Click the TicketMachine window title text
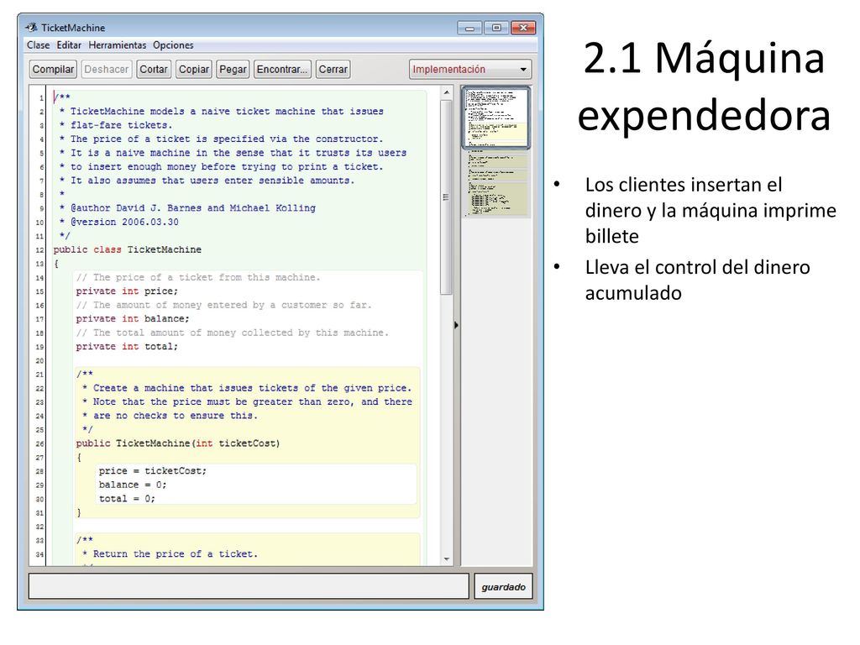 [x=73, y=28]
